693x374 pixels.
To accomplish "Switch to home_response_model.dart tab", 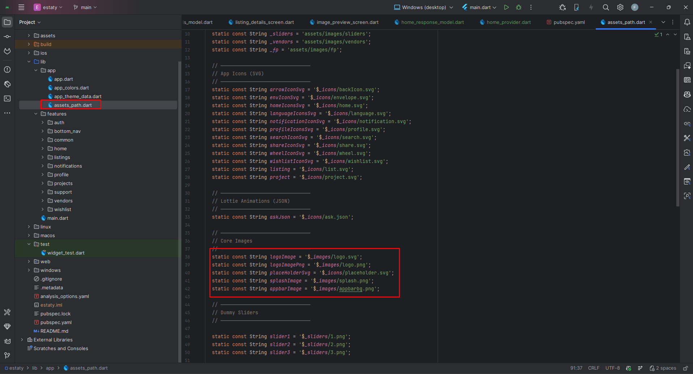I will (x=429, y=22).
